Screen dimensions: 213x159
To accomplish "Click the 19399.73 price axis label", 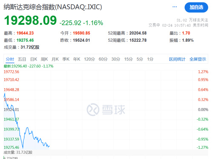I will point(12,129).
